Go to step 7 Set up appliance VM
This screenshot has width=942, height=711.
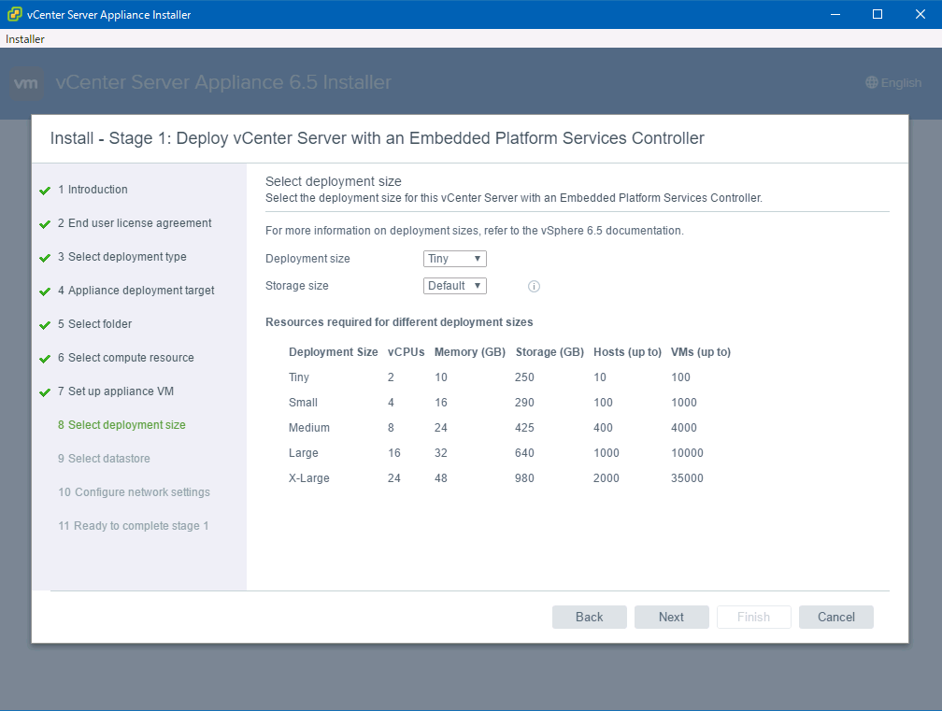coord(116,391)
